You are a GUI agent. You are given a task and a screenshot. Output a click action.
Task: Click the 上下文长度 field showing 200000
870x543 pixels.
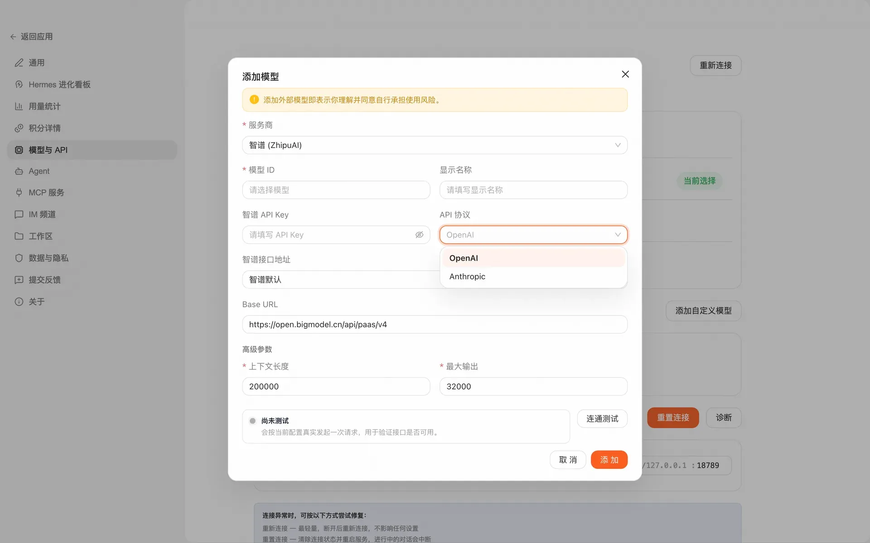[x=336, y=386]
